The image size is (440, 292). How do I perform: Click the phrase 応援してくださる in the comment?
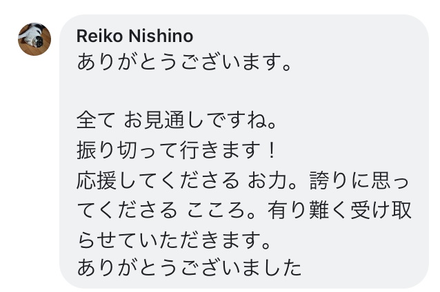click(157, 179)
